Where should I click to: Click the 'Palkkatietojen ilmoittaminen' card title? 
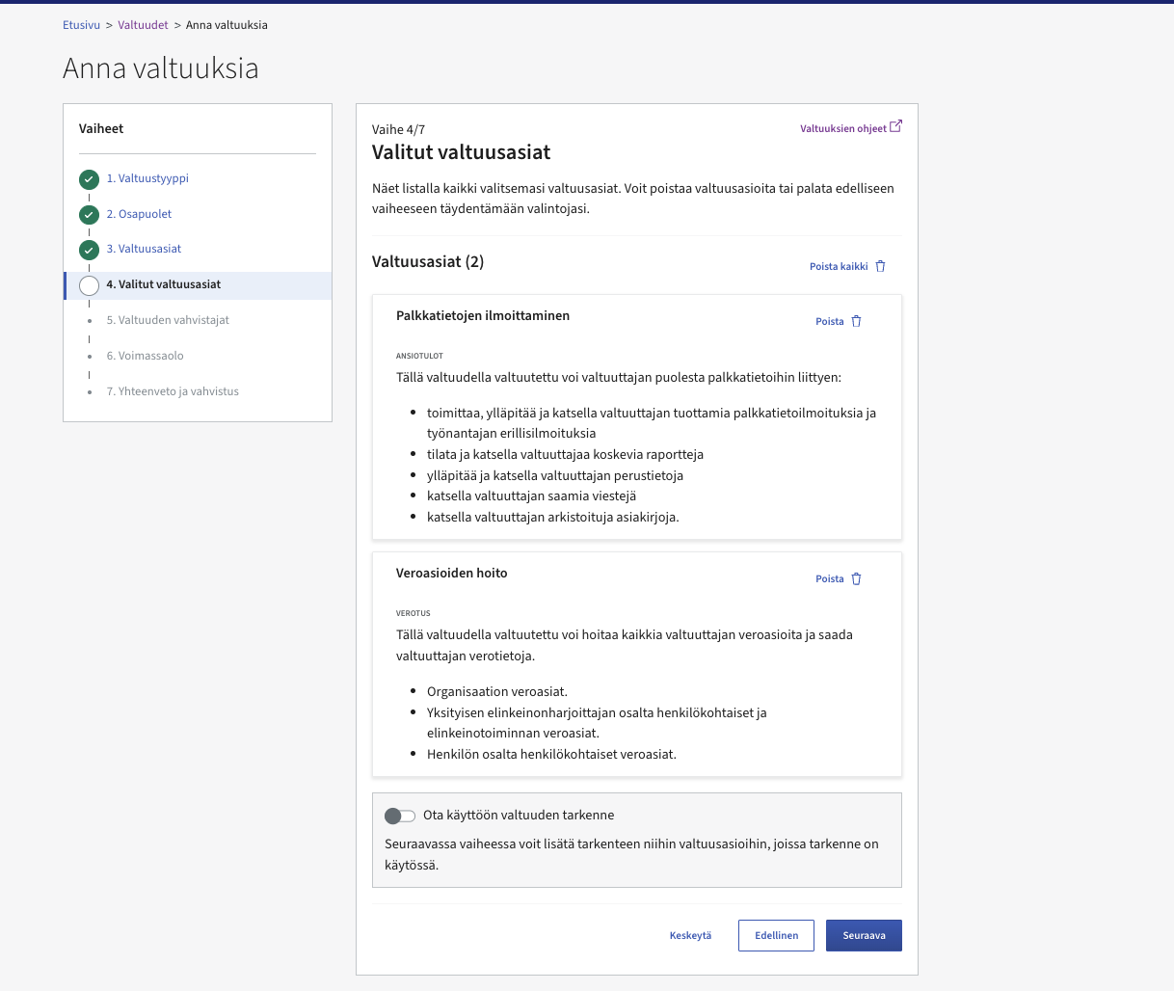point(483,315)
